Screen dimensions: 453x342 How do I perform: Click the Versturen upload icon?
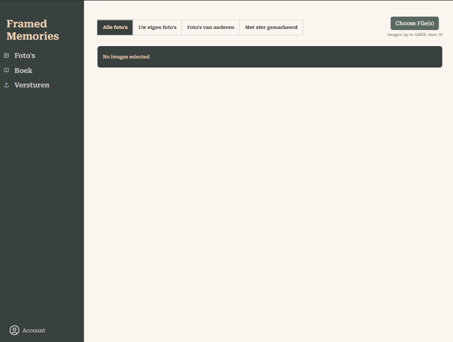[x=6, y=85]
